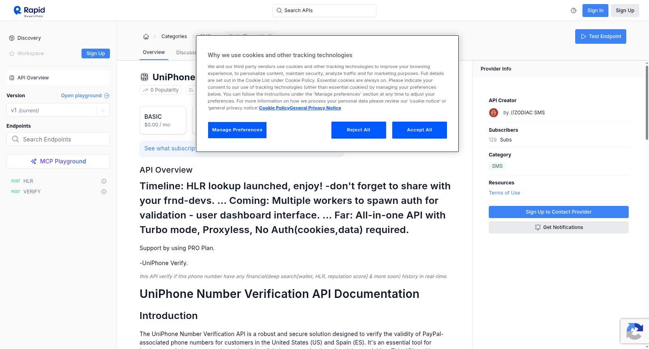Click the SMS category tag
The height and width of the screenshot is (349, 649).
(x=497, y=166)
